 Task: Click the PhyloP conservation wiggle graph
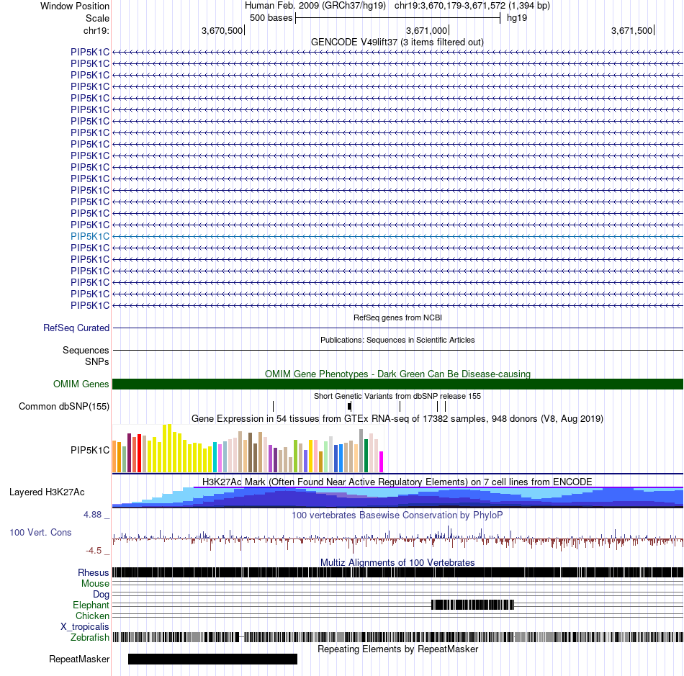(x=397, y=538)
